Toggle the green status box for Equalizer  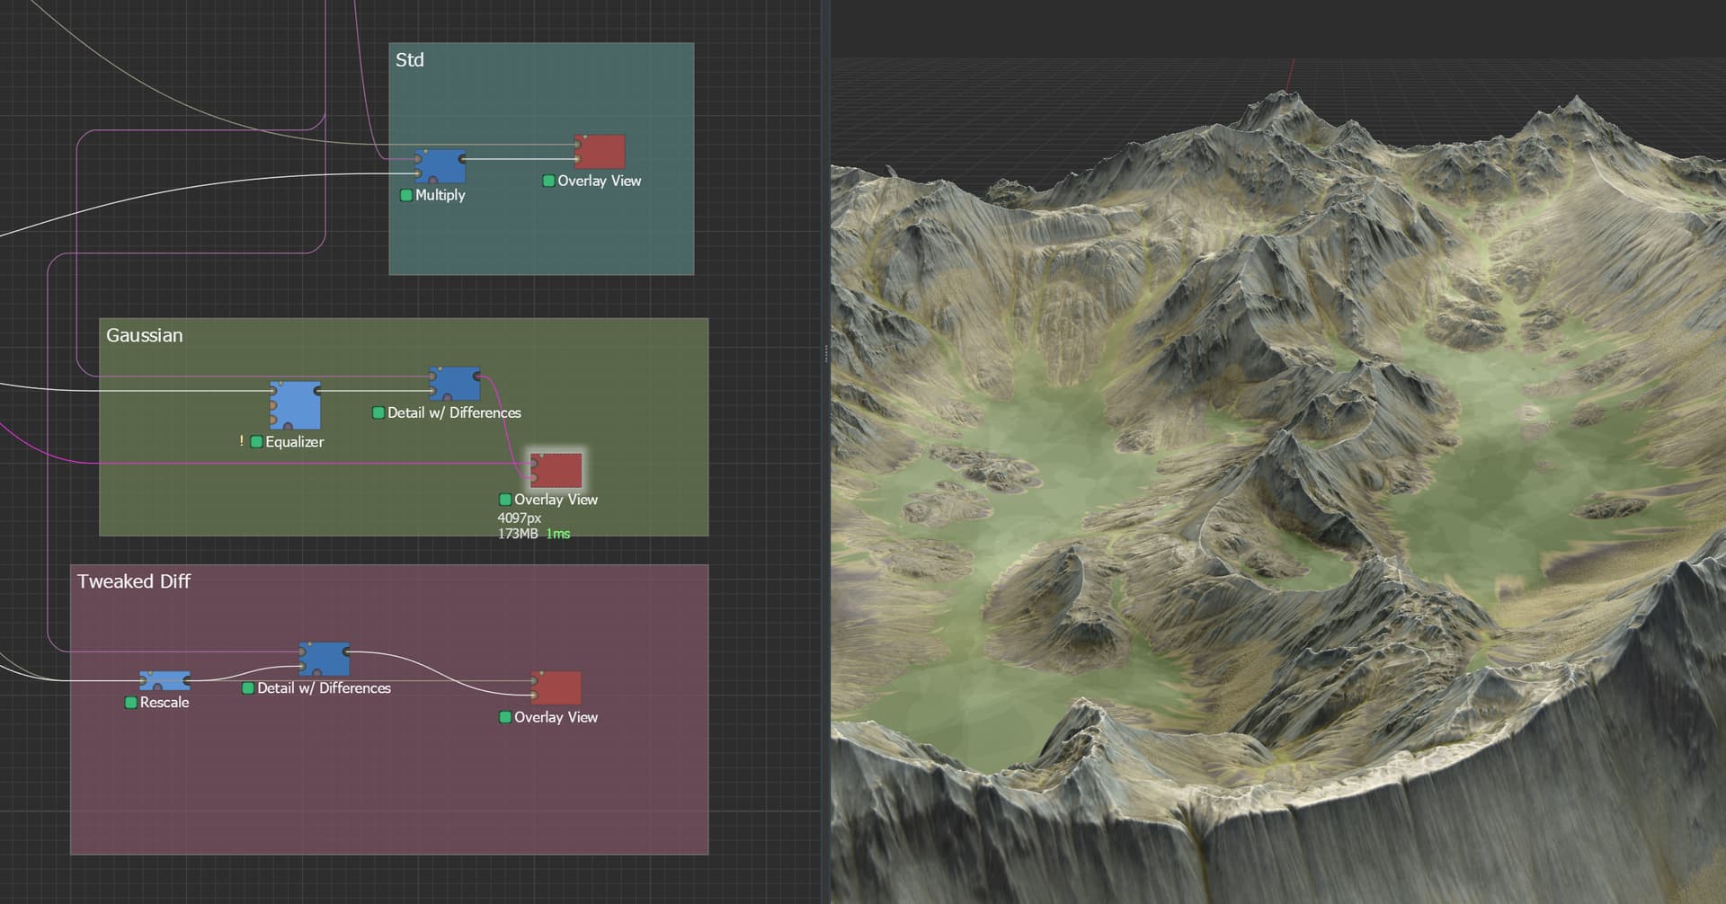(x=256, y=442)
